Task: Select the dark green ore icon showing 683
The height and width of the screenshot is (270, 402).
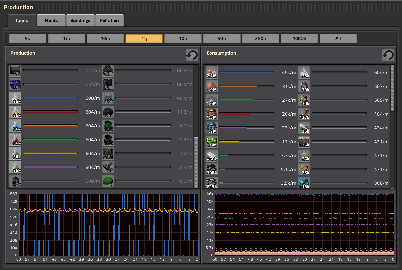Action: click(108, 112)
